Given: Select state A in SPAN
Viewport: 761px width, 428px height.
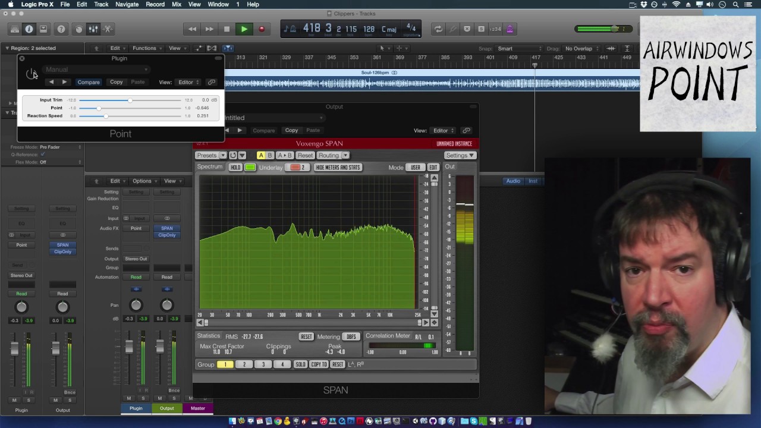Looking at the screenshot, I should [x=260, y=155].
